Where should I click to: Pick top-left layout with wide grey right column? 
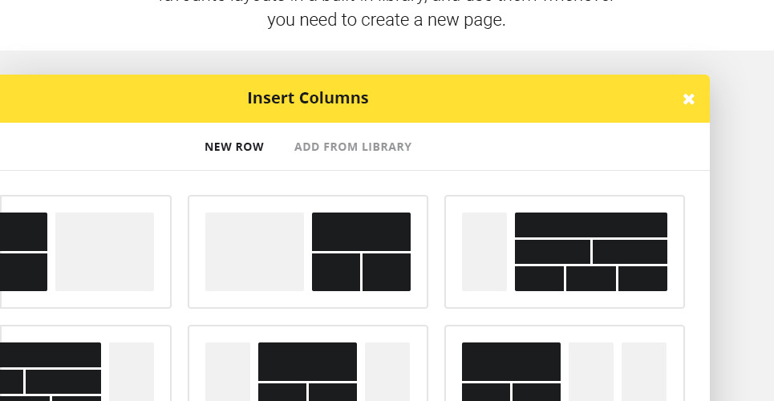click(85, 252)
